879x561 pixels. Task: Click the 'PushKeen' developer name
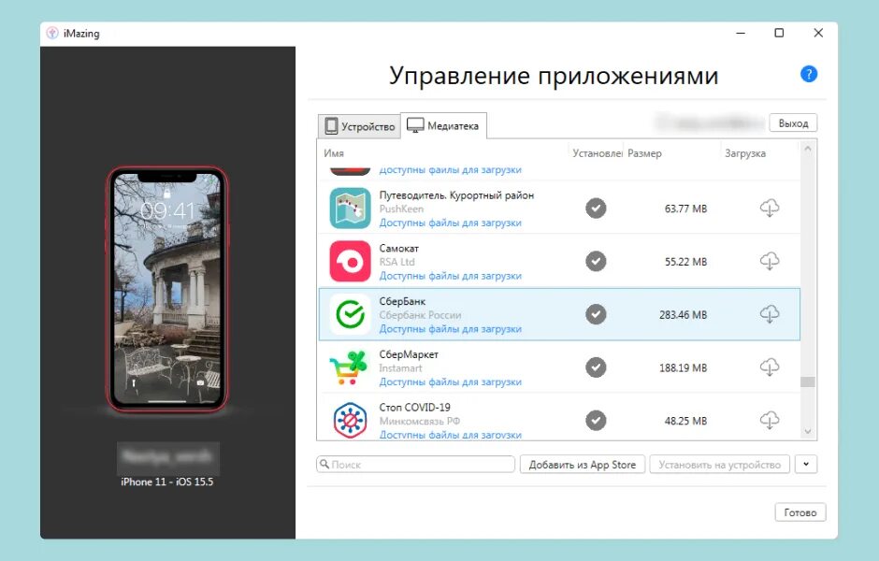pos(401,209)
